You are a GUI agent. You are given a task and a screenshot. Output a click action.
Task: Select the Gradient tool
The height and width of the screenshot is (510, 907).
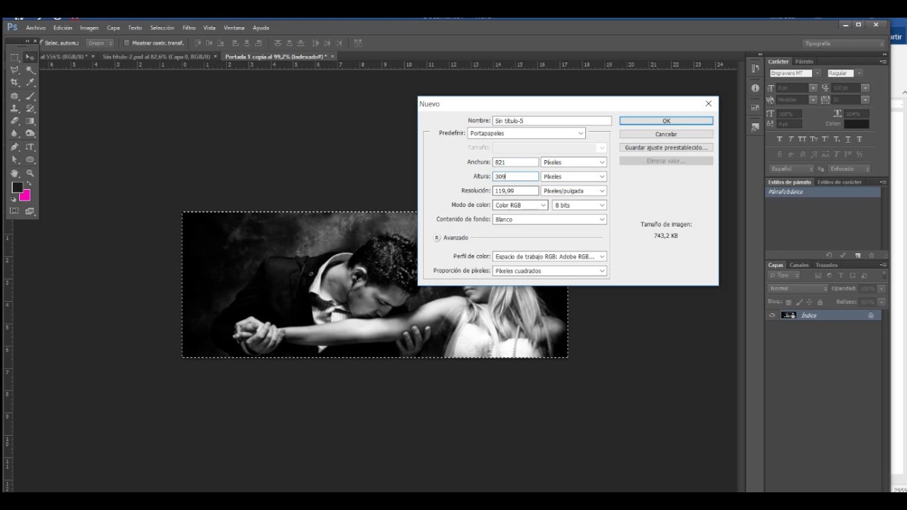[x=30, y=121]
